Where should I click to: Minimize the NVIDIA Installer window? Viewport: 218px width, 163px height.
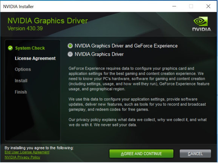pos(174,6)
